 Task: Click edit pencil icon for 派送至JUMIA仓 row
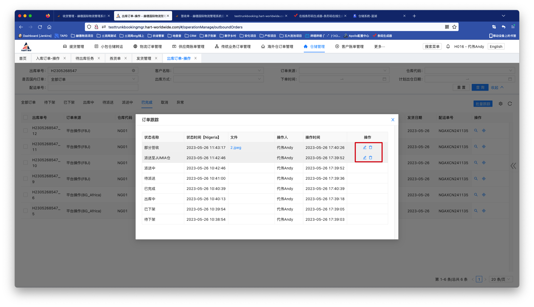coord(364,158)
